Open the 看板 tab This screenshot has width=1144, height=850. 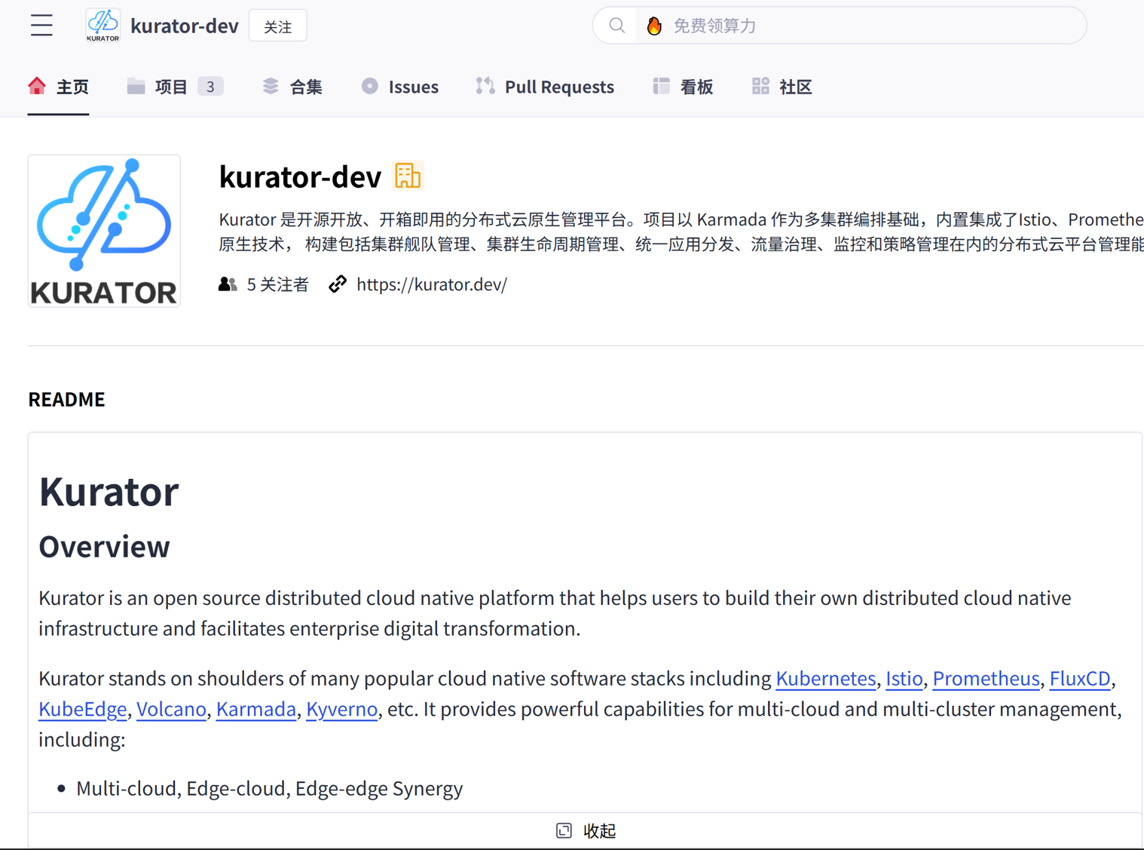(683, 87)
